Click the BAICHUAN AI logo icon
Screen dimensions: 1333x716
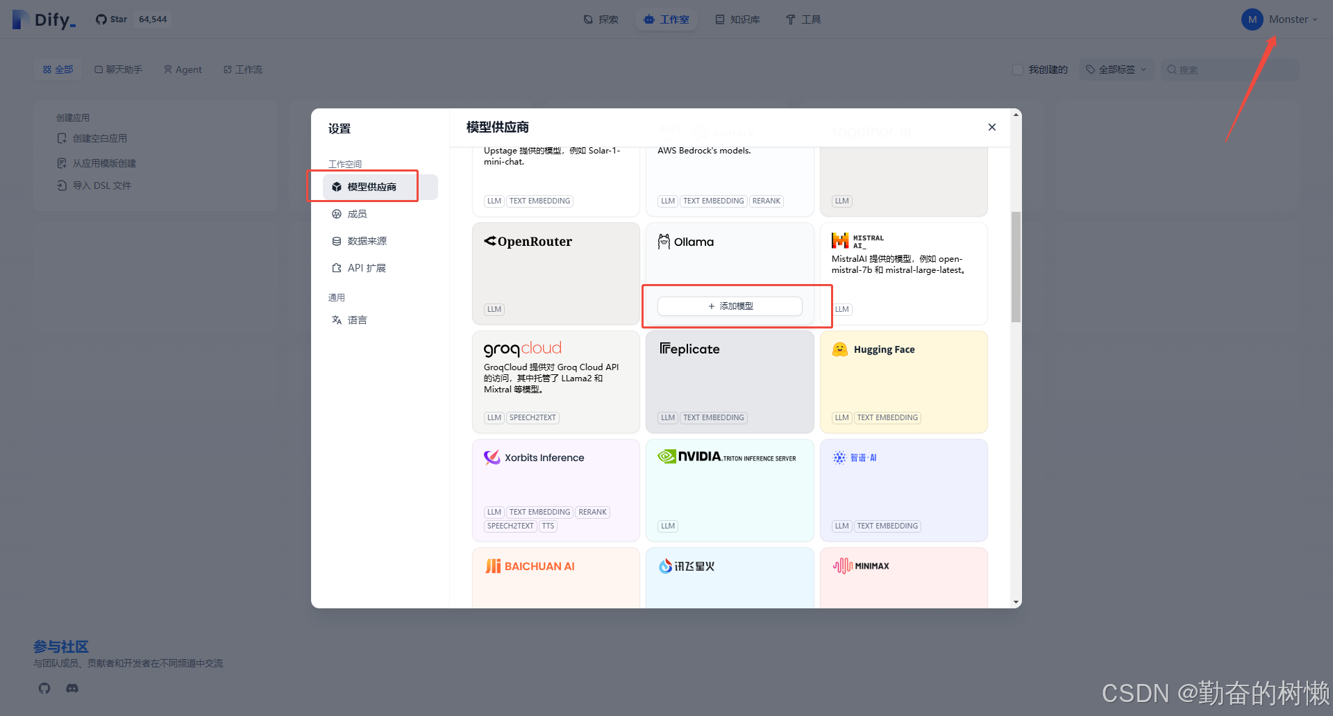(x=493, y=566)
